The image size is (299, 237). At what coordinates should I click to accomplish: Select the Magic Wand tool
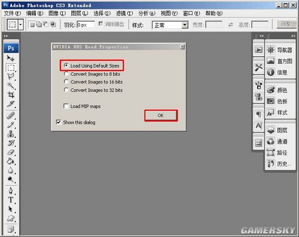coord(11,85)
